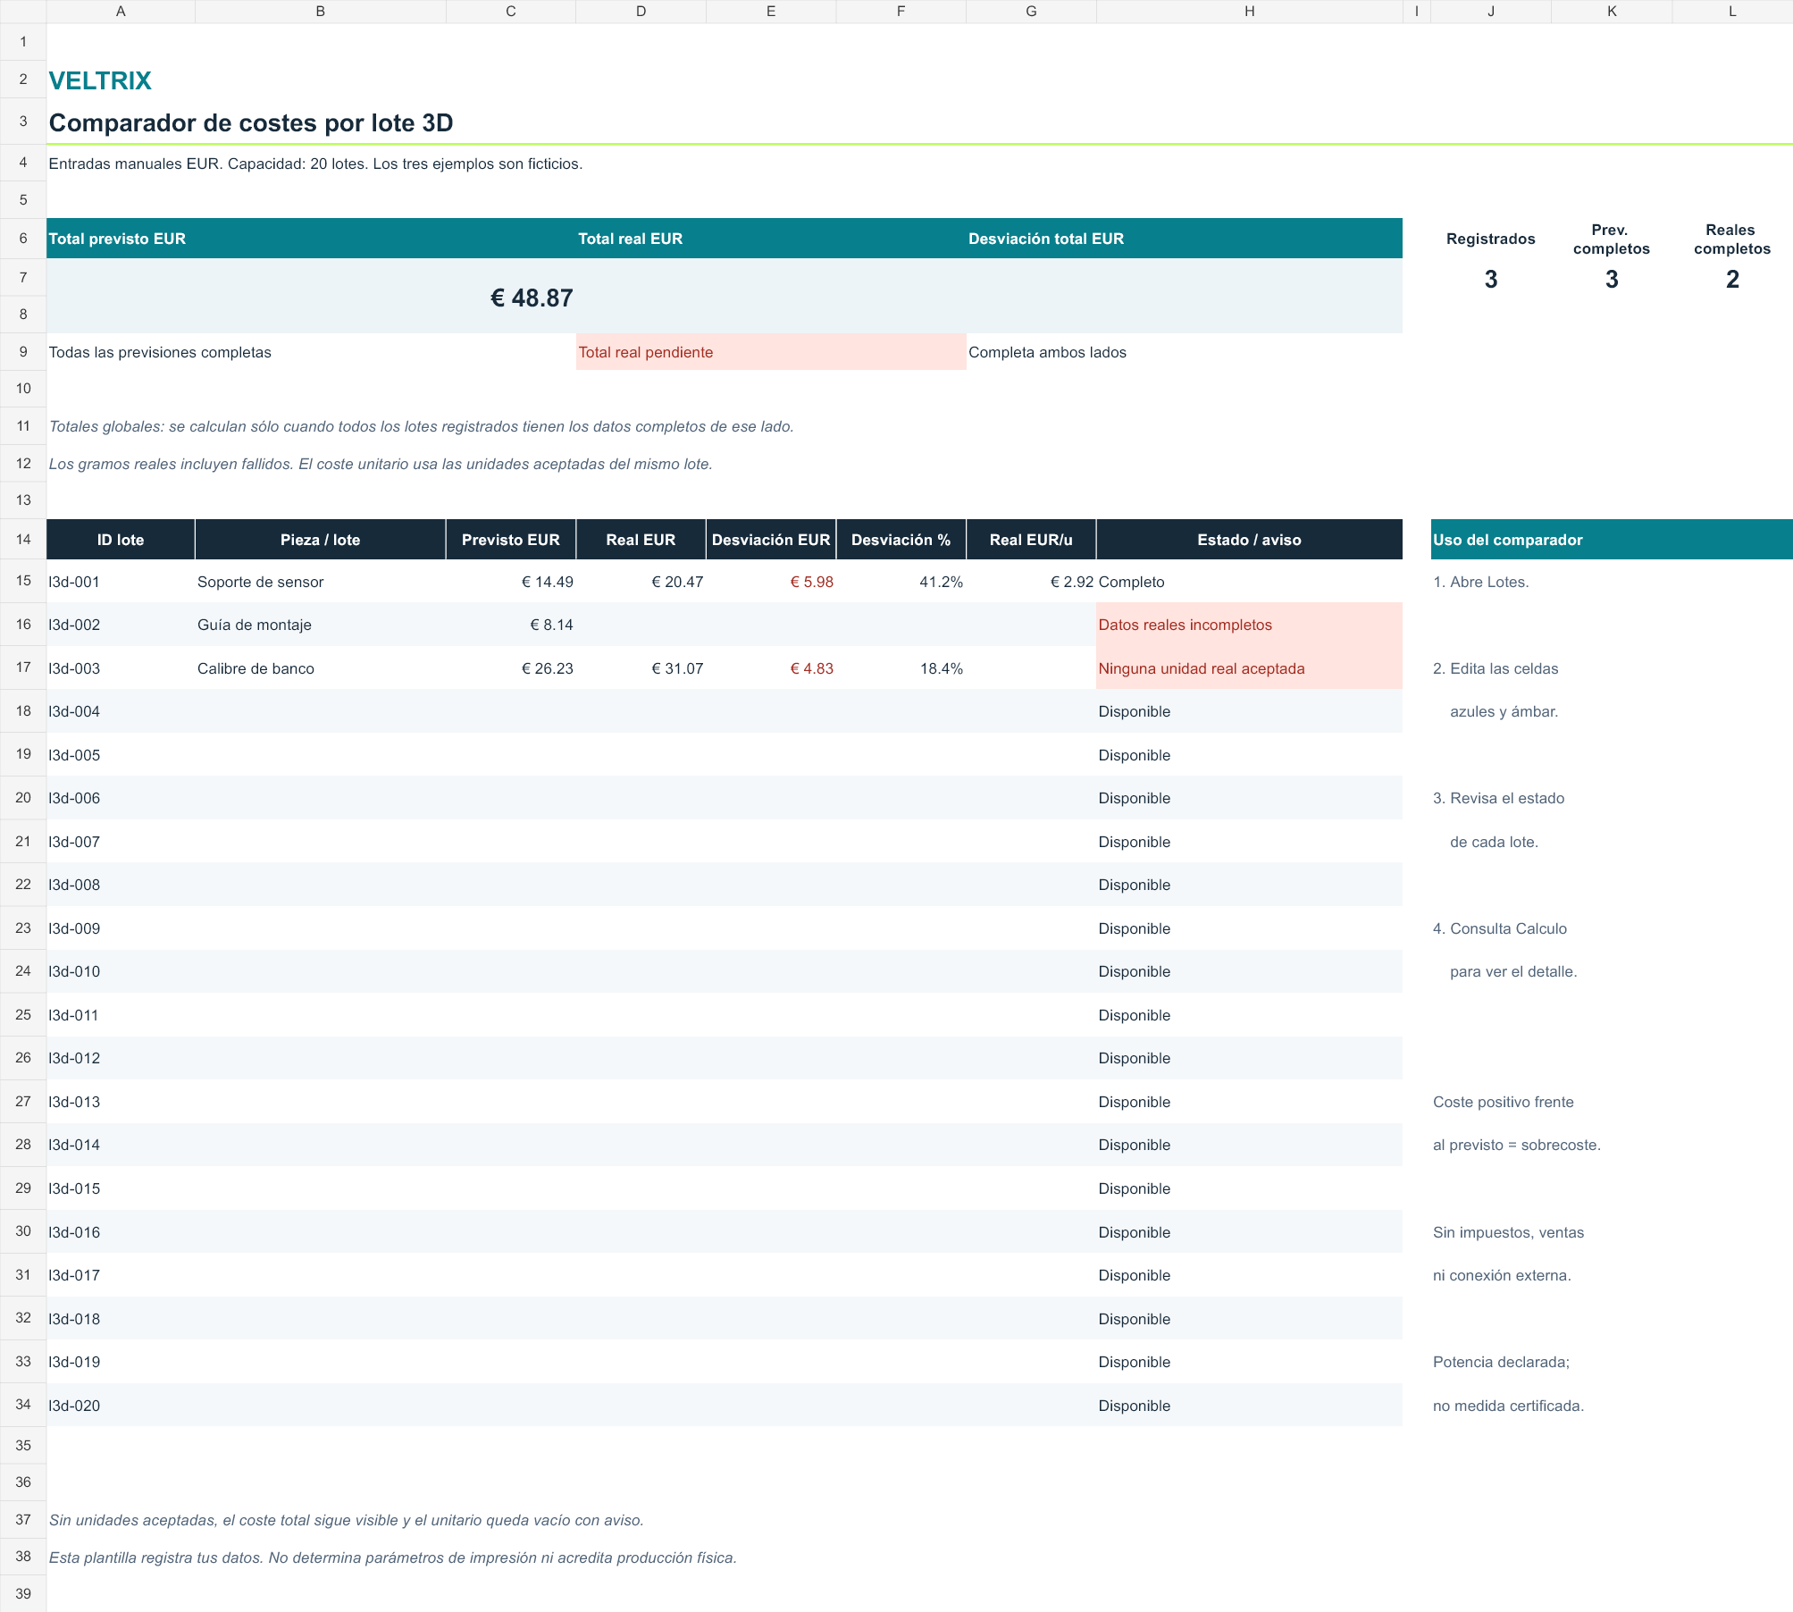Select column header H
Image resolution: width=1793 pixels, height=1612 pixels.
point(1249,12)
